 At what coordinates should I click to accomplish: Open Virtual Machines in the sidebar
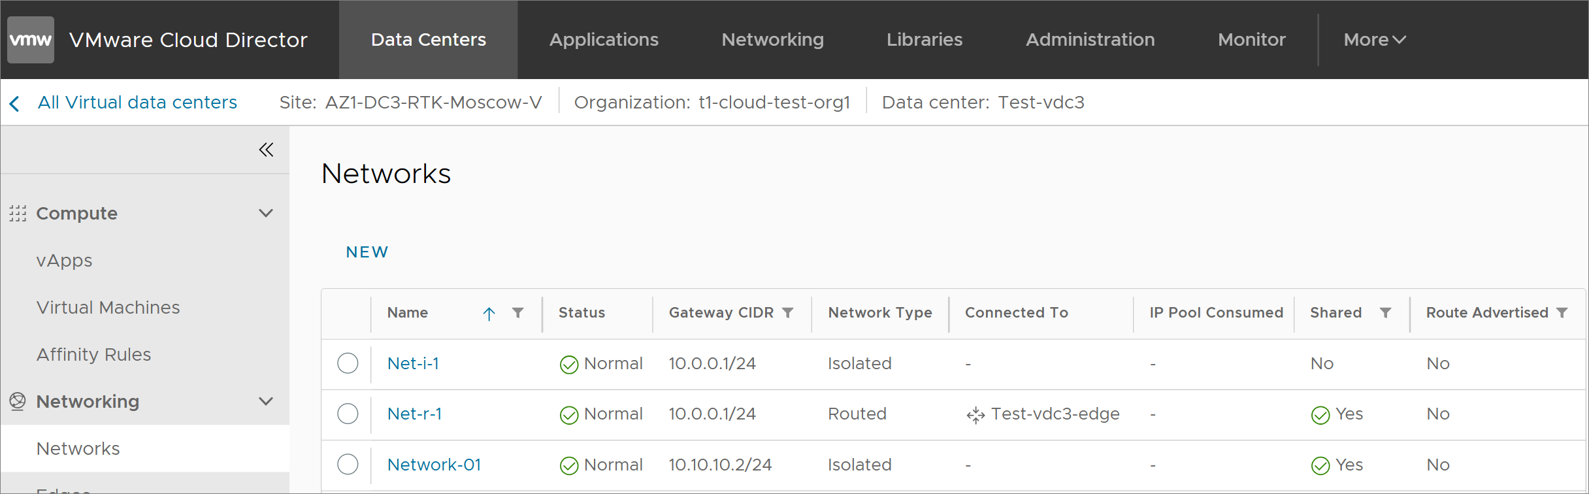coord(108,308)
